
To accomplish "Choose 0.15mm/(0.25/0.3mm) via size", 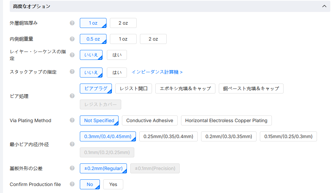I will [x=288, y=136].
